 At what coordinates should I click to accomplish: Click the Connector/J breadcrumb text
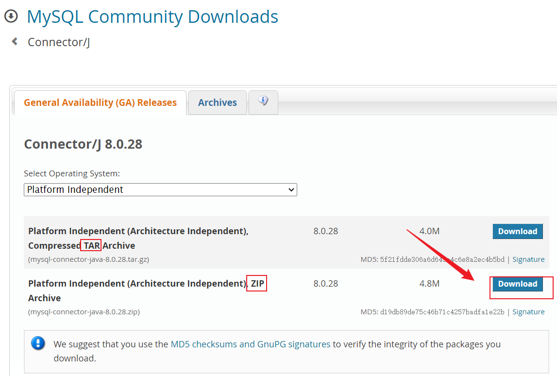pyautogui.click(x=59, y=42)
